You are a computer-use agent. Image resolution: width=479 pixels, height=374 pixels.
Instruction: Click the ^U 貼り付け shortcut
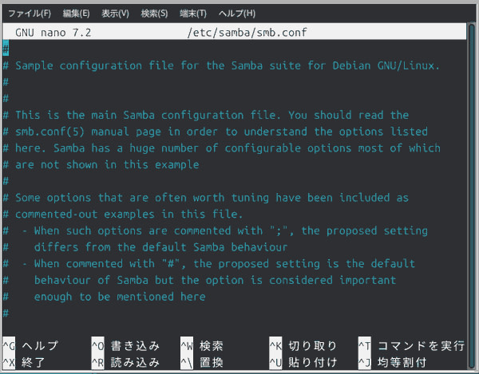(x=303, y=362)
